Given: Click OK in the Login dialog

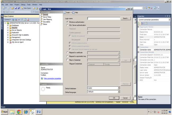Looking at the screenshot, I should point(114,98).
